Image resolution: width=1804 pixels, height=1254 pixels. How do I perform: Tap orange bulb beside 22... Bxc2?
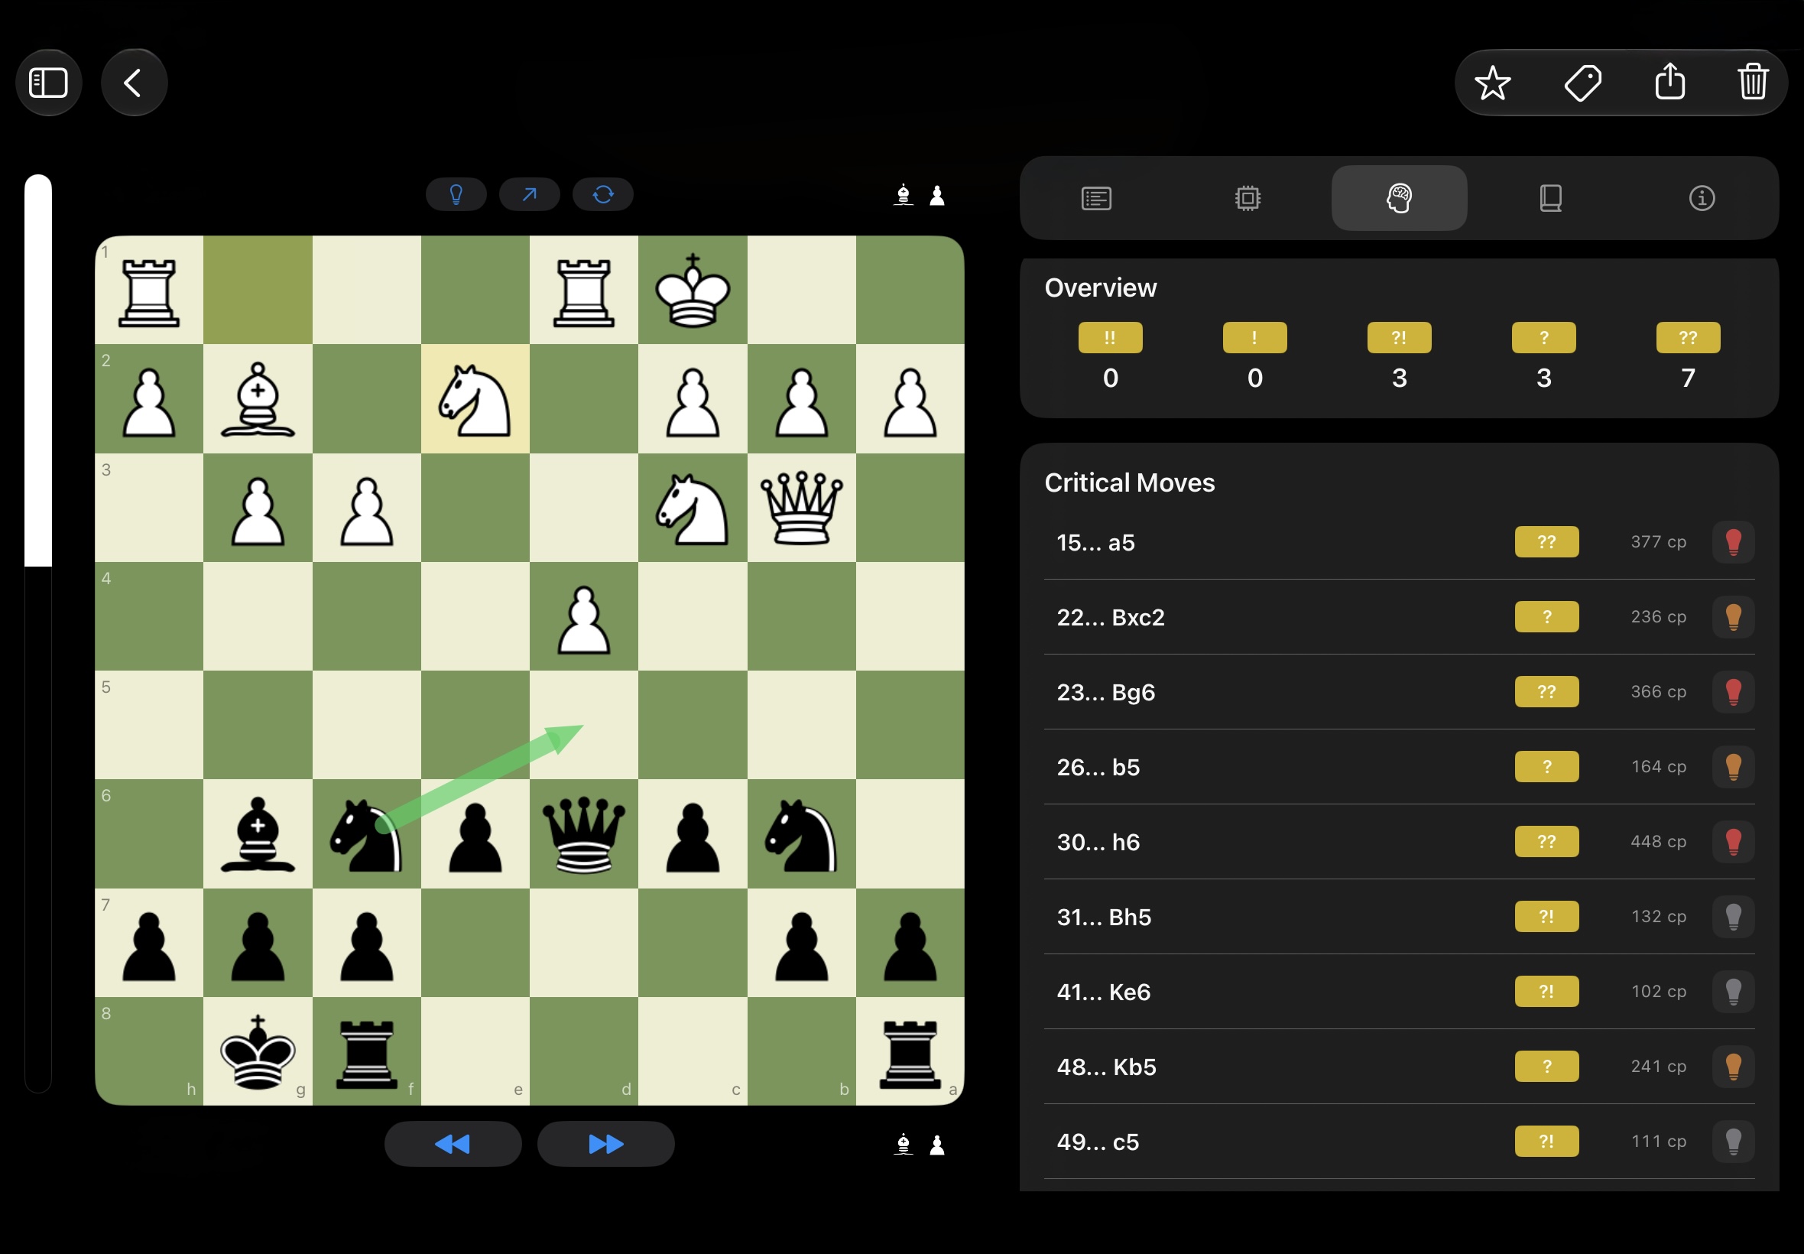click(x=1734, y=617)
